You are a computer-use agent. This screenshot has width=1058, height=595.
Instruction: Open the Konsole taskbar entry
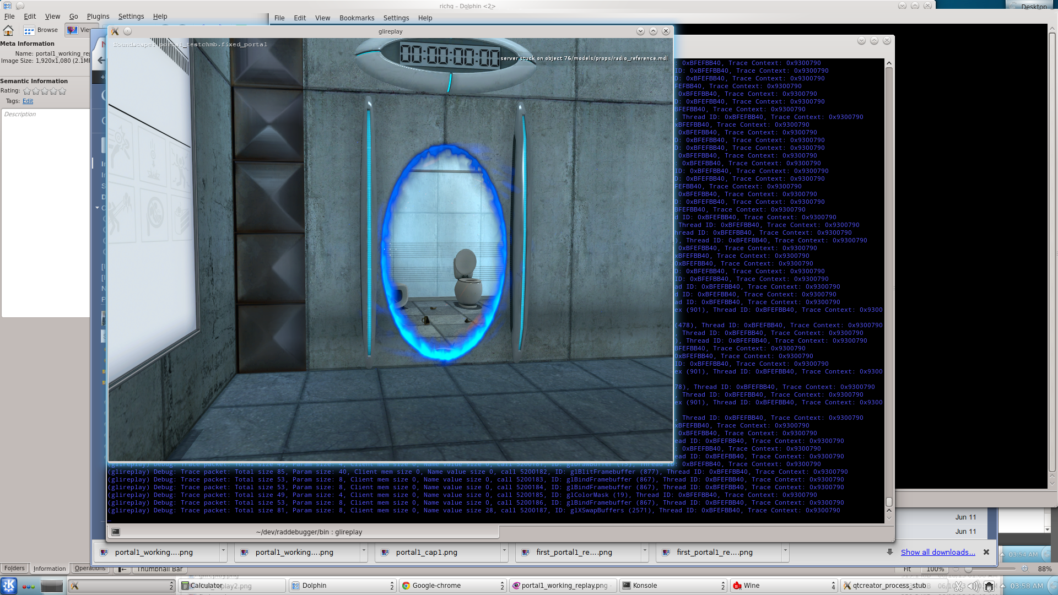[673, 586]
